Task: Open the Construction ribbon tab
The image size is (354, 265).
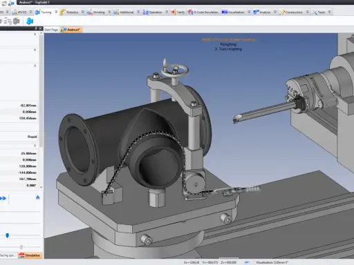Action: pyautogui.click(x=294, y=12)
